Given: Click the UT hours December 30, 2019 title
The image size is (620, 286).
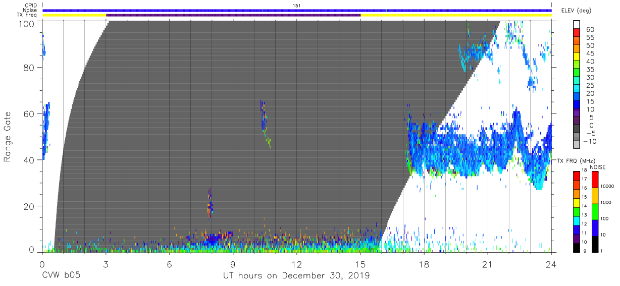Looking at the screenshot, I should pos(296,276).
